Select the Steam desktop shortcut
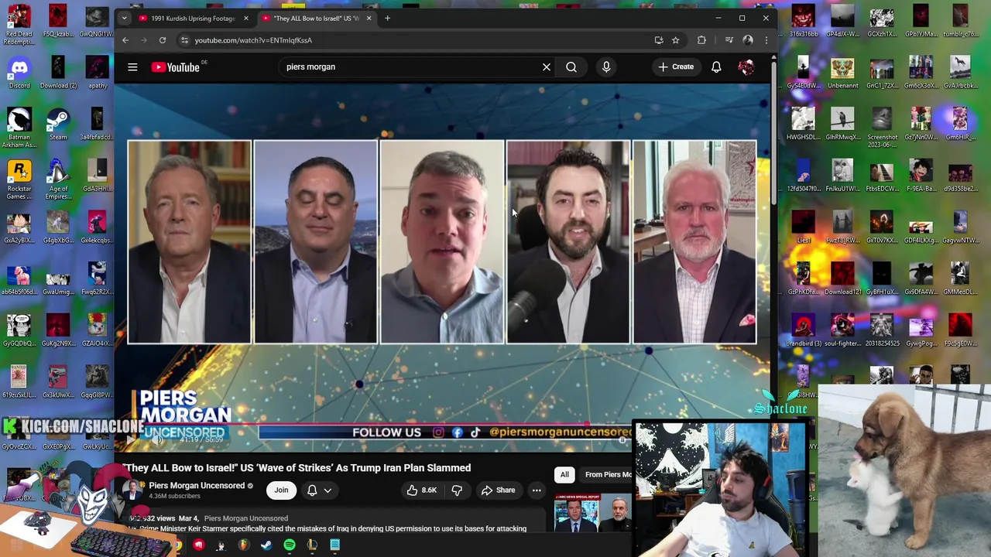991x557 pixels. click(58, 124)
